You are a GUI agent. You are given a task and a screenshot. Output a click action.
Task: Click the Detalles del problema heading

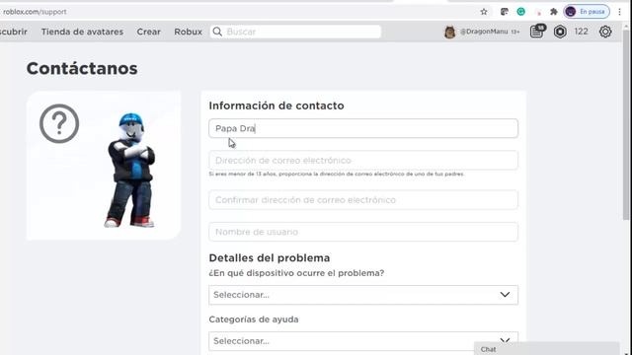click(270, 257)
